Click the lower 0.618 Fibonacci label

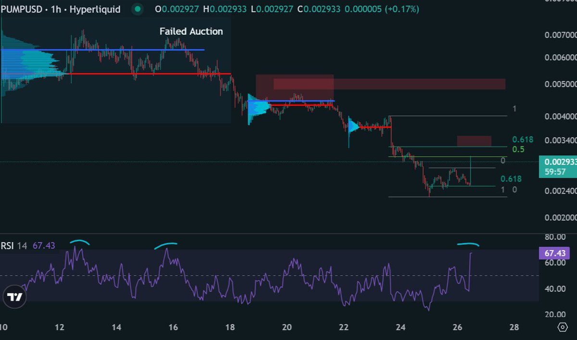[511, 179]
